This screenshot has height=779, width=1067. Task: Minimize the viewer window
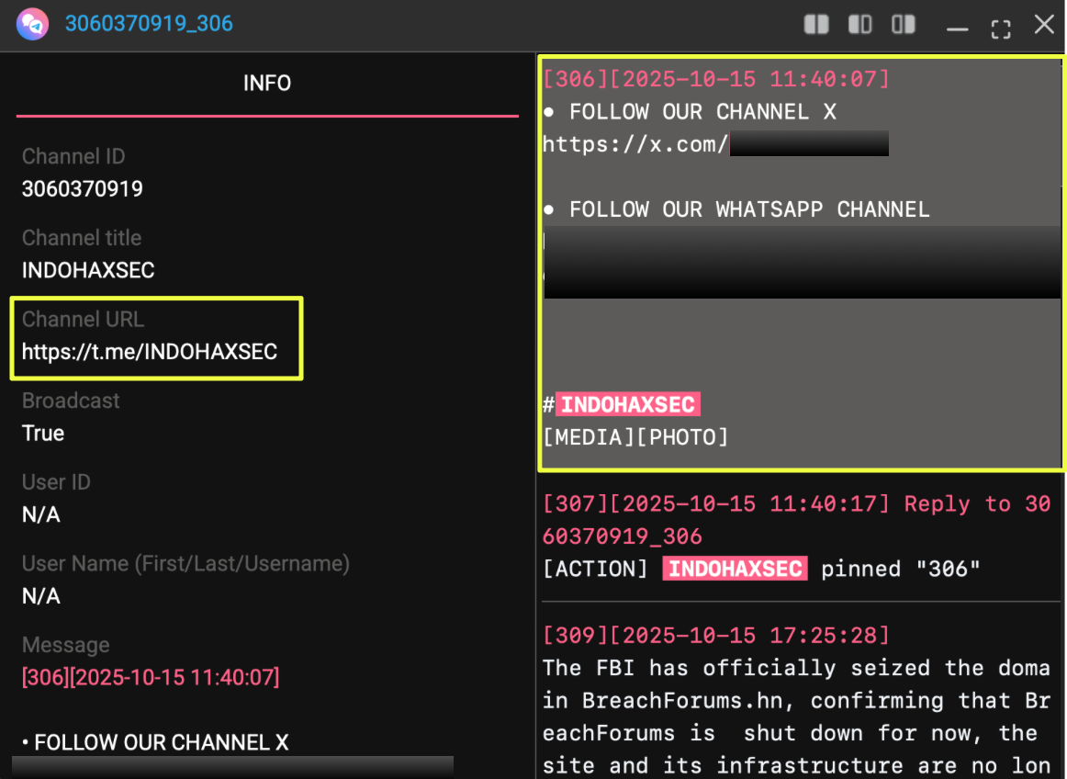coord(957,26)
